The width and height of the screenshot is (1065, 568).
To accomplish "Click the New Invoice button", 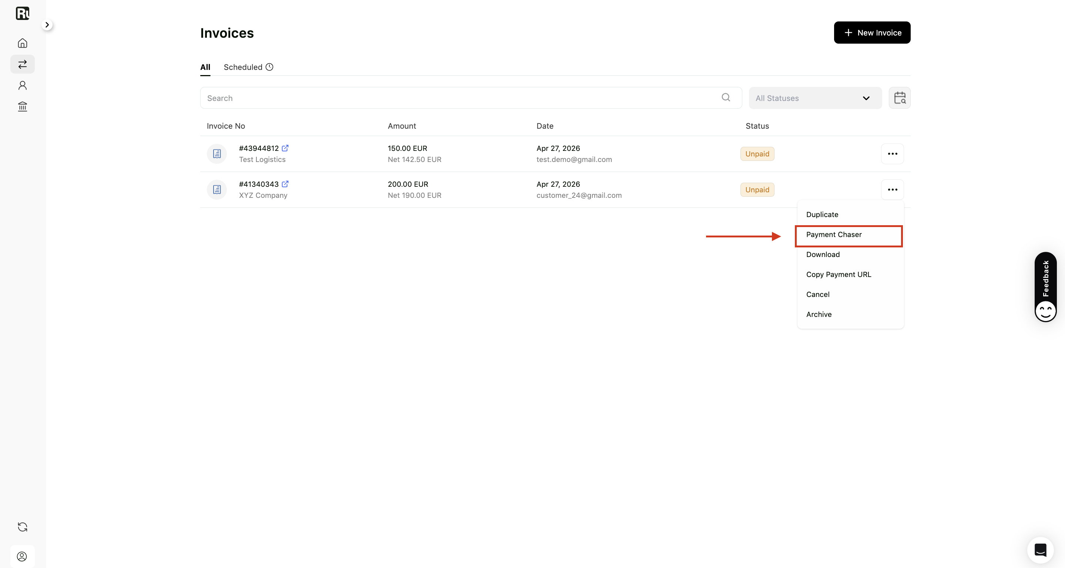I will click(x=872, y=33).
